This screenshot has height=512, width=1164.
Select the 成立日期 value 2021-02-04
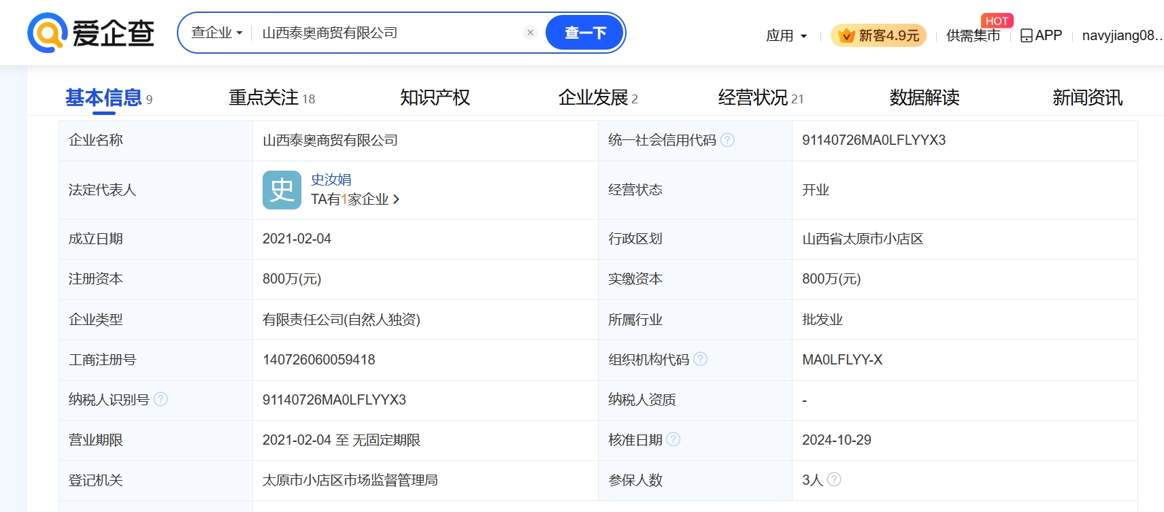297,239
